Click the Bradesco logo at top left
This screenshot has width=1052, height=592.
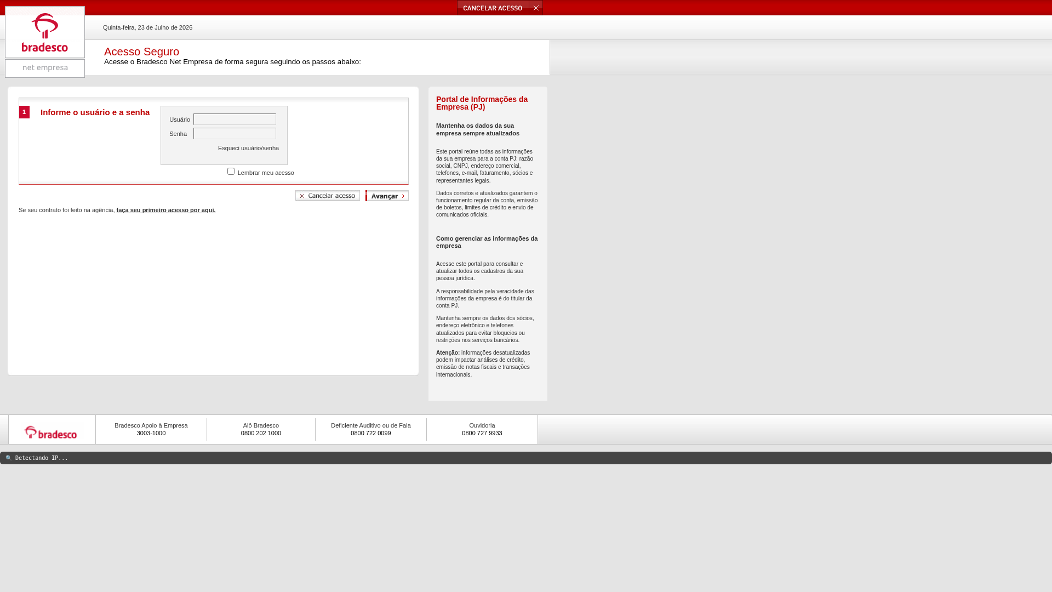pos(45,32)
